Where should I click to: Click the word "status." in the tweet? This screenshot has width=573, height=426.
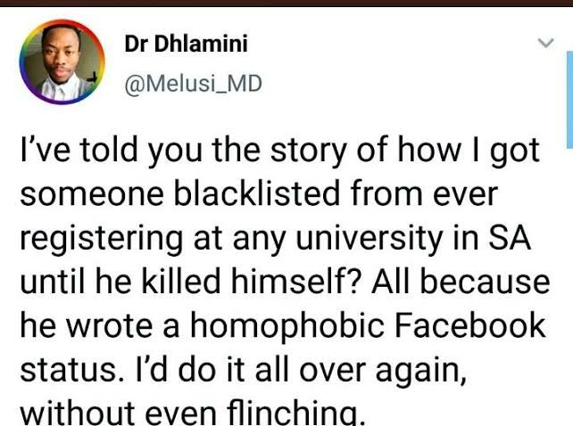click(62, 369)
